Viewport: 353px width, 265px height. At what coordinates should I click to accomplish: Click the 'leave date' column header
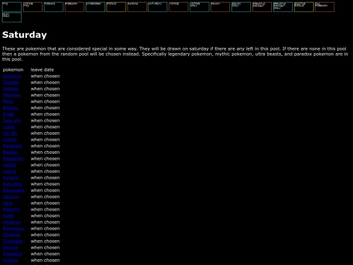42,70
